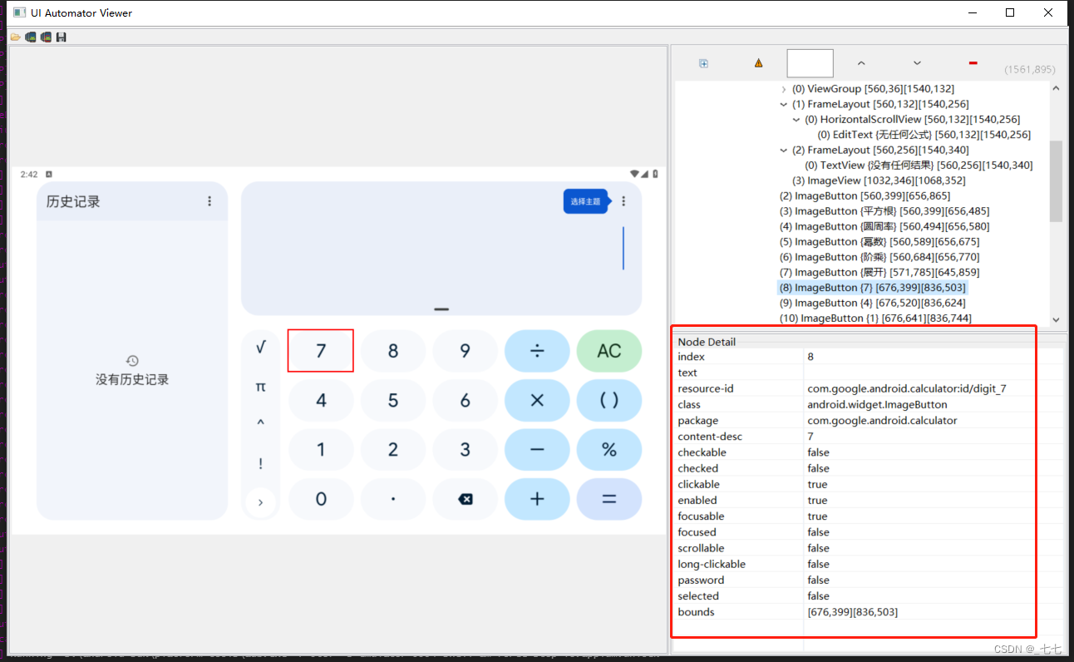Click the resource-id value digit_7
The image size is (1074, 662).
[x=907, y=388]
